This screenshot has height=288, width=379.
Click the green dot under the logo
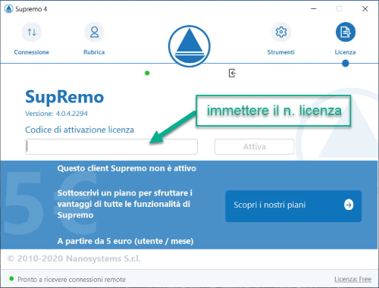click(x=147, y=73)
